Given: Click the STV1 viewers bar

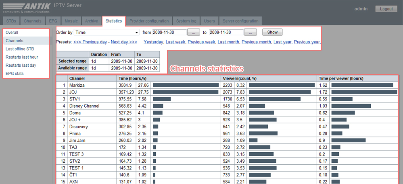Looking at the screenshot, I should tap(274, 99).
